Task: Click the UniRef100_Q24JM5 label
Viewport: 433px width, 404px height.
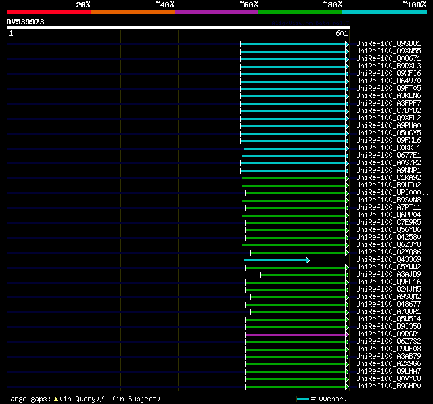Action: 388,290
